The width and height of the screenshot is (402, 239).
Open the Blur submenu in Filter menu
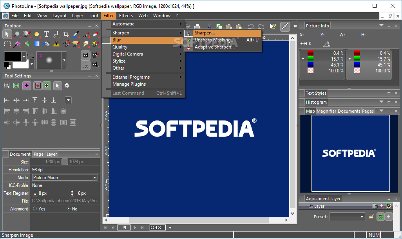pos(142,40)
